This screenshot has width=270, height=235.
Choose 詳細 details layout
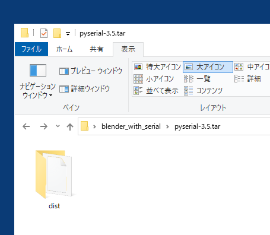click(x=247, y=79)
